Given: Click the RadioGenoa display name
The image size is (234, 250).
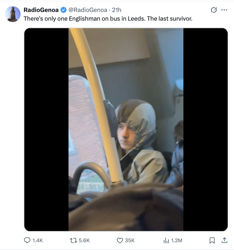Looking at the screenshot, I should pyautogui.click(x=41, y=10).
